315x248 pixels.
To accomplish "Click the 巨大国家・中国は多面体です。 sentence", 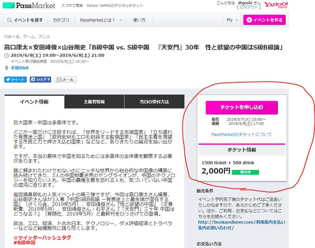I will [x=46, y=123].
